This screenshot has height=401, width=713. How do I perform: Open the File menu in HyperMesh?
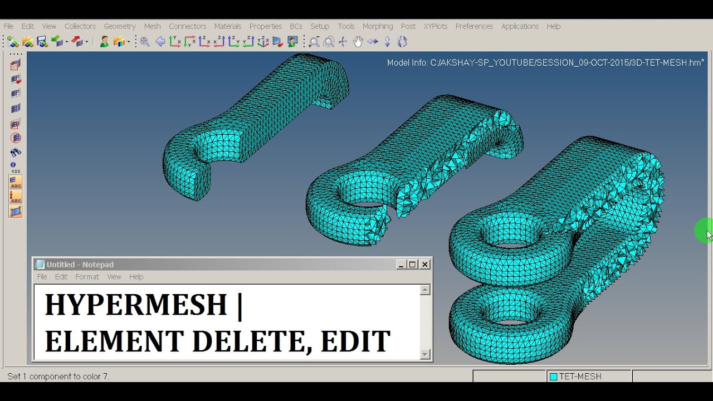pyautogui.click(x=9, y=26)
